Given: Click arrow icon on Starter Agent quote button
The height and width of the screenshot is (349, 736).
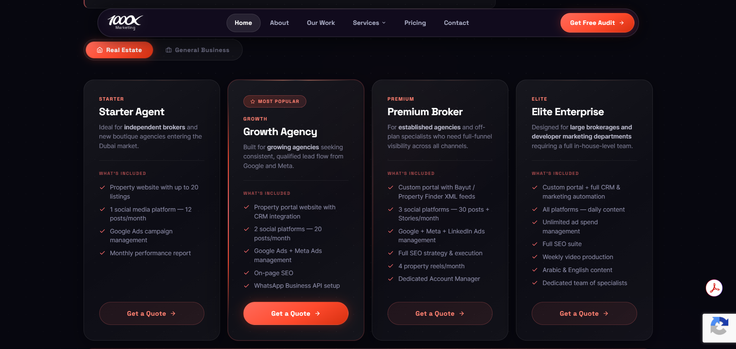Looking at the screenshot, I should [173, 313].
